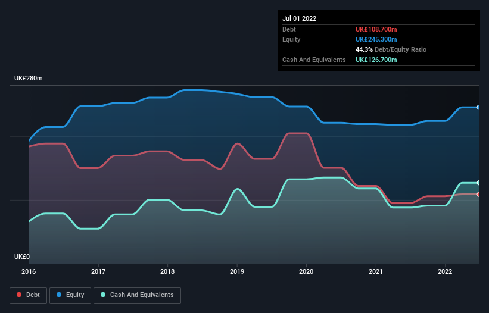Viewport: 489px width, 313px height.
Task: Click the 2020 axis label
Action: tap(306, 271)
